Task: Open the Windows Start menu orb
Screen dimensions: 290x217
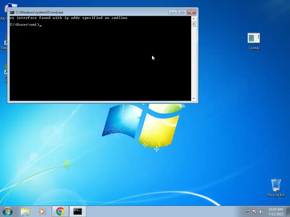Action: coord(7,211)
